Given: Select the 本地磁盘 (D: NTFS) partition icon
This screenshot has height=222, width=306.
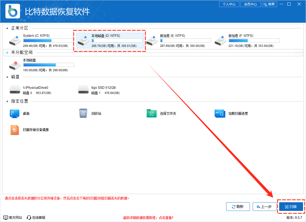Looking at the screenshot, I should 83,40.
